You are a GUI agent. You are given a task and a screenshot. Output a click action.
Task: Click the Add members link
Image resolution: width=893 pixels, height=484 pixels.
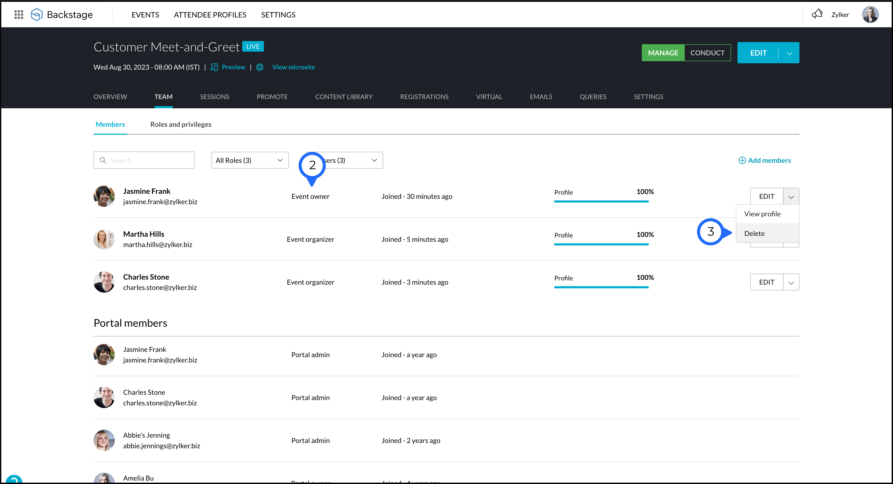[x=770, y=160]
